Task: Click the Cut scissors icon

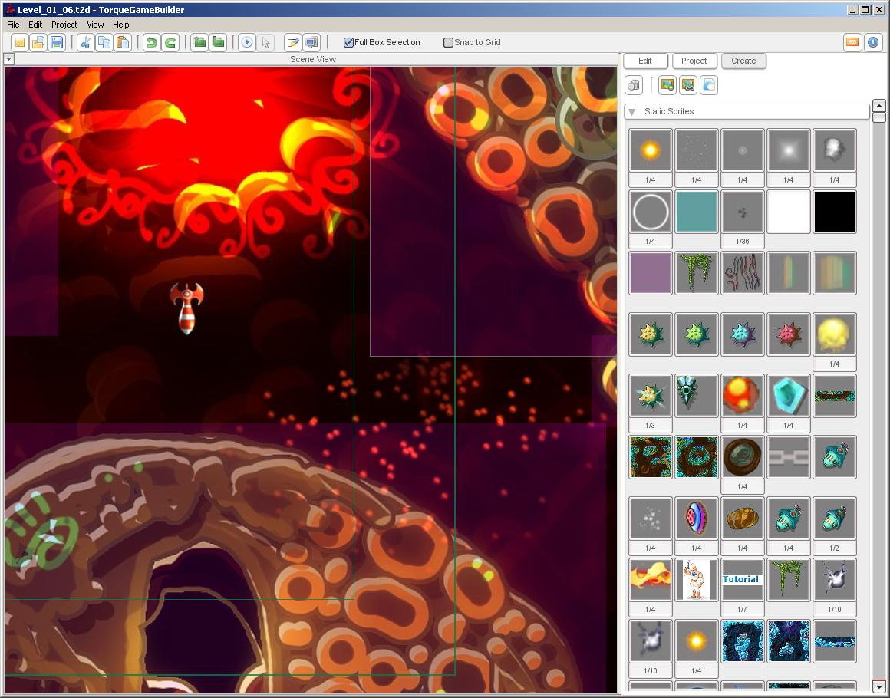Action: point(86,42)
